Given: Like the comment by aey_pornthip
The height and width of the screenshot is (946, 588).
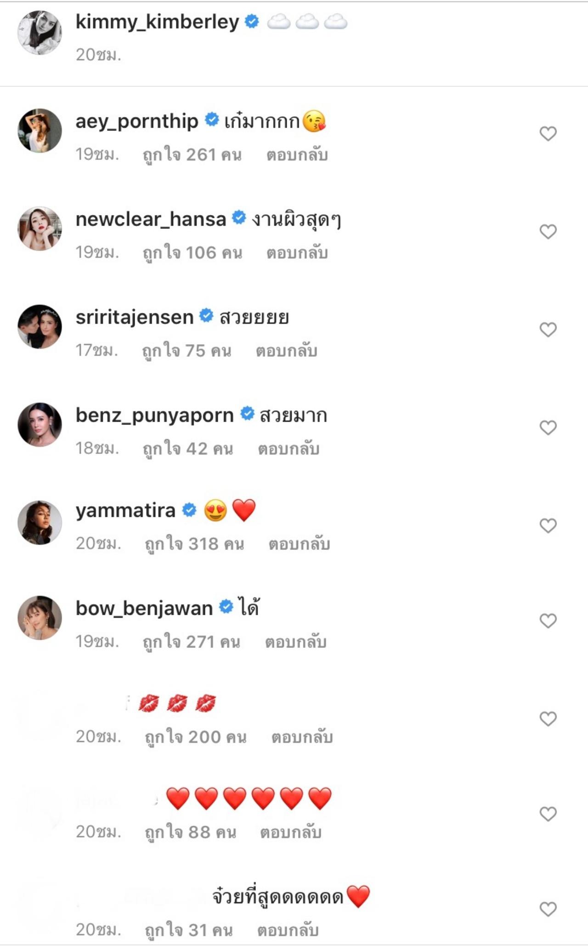Looking at the screenshot, I should pos(548,134).
